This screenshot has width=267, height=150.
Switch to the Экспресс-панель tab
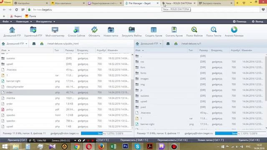coord(216,3)
